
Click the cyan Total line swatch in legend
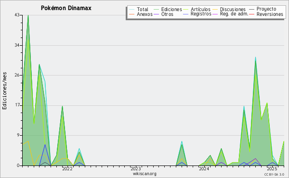pyautogui.click(x=131, y=9)
